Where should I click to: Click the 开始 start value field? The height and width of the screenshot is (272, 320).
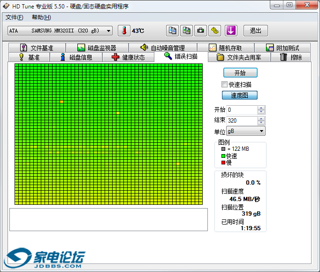pyautogui.click(x=242, y=110)
